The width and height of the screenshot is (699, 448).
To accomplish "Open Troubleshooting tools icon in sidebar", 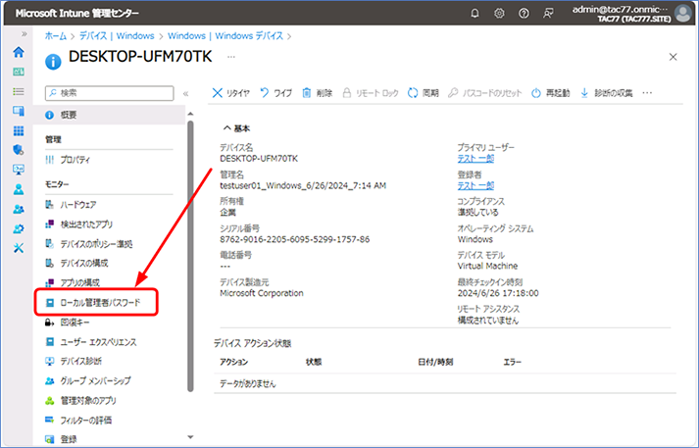I will coord(19,248).
